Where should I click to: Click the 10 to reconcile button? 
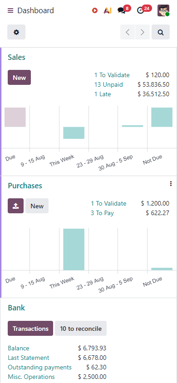click(81, 328)
